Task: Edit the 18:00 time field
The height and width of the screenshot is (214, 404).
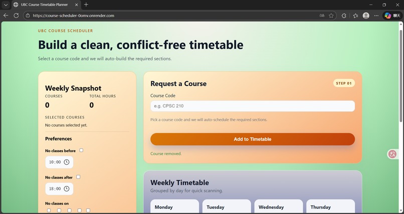Action: tap(59, 189)
